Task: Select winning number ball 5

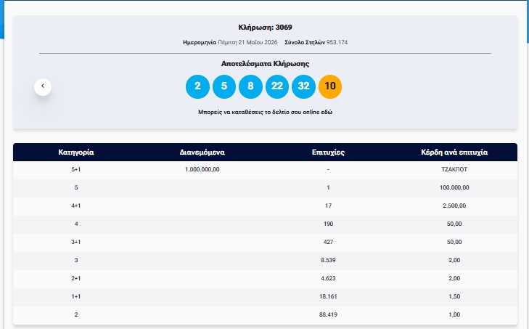Action: click(224, 86)
